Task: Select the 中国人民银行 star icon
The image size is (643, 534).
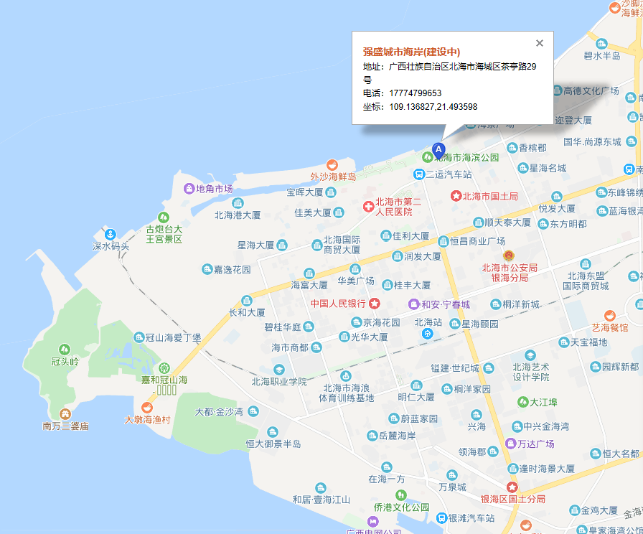Action: pyautogui.click(x=375, y=304)
